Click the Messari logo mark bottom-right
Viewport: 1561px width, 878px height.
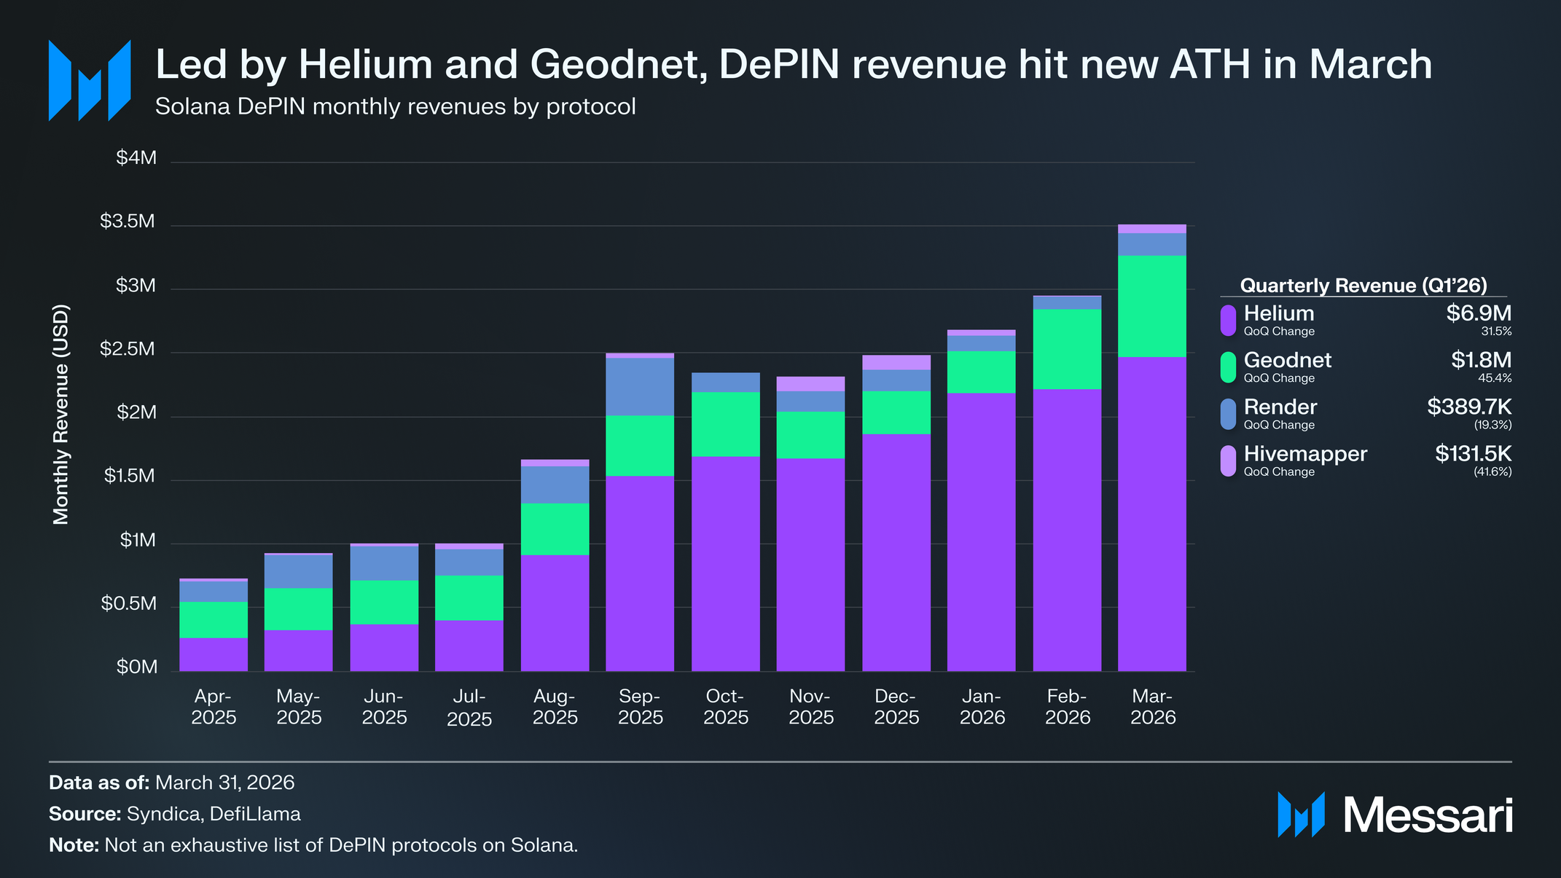1301,815
